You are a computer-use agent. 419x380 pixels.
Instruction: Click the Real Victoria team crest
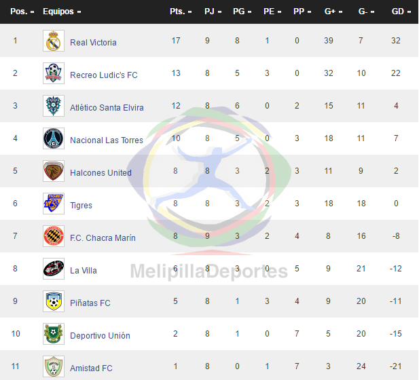(54, 41)
